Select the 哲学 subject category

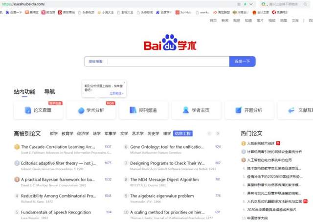click(x=54, y=133)
